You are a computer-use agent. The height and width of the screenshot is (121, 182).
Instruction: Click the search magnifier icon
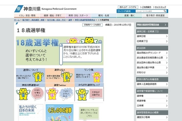point(165,11)
